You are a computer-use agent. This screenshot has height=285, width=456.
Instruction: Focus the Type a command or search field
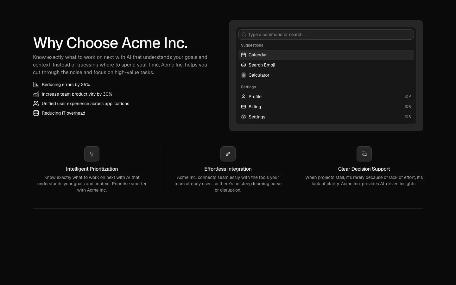326,35
